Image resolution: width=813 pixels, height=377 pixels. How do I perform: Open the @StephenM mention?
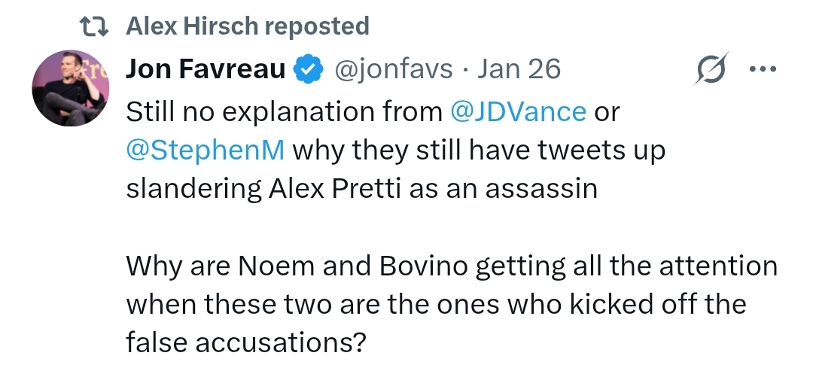(206, 150)
